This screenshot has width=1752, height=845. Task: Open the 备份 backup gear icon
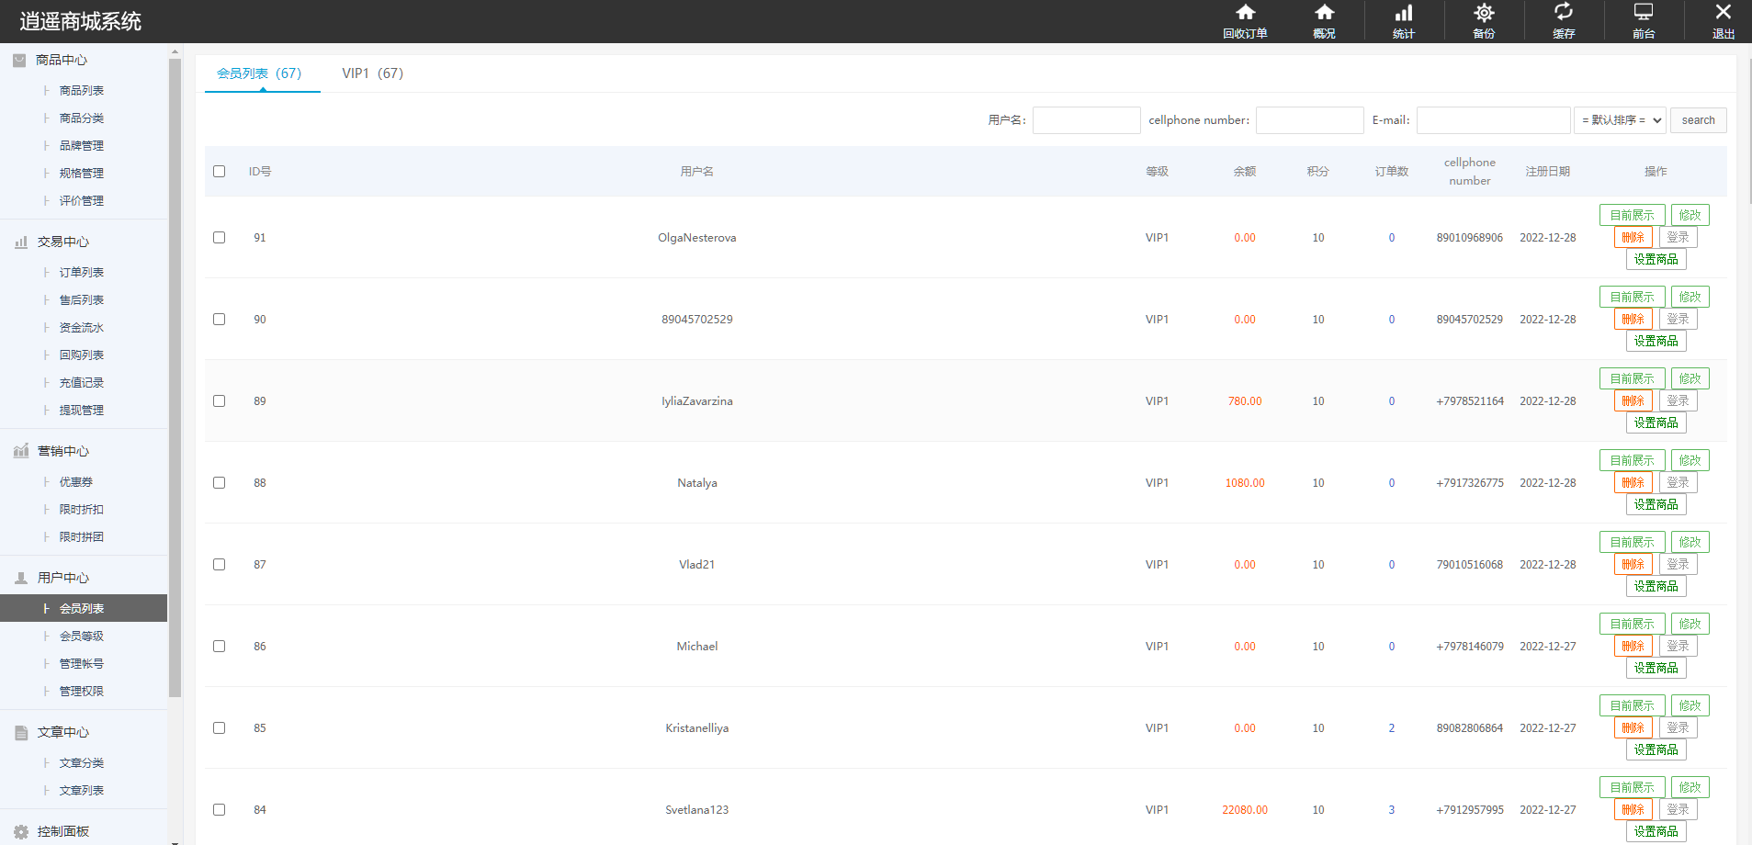click(x=1484, y=13)
